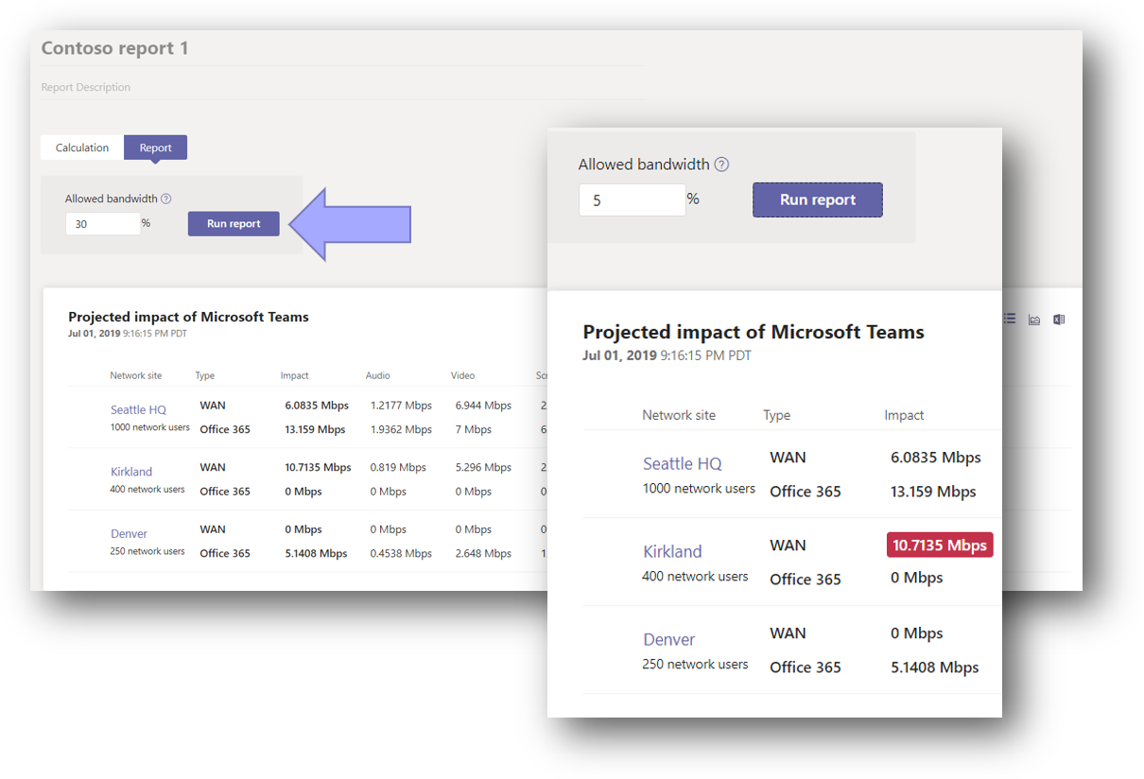Focus the bandwidth field showing 5
The width and height of the screenshot is (1144, 779).
tap(633, 200)
